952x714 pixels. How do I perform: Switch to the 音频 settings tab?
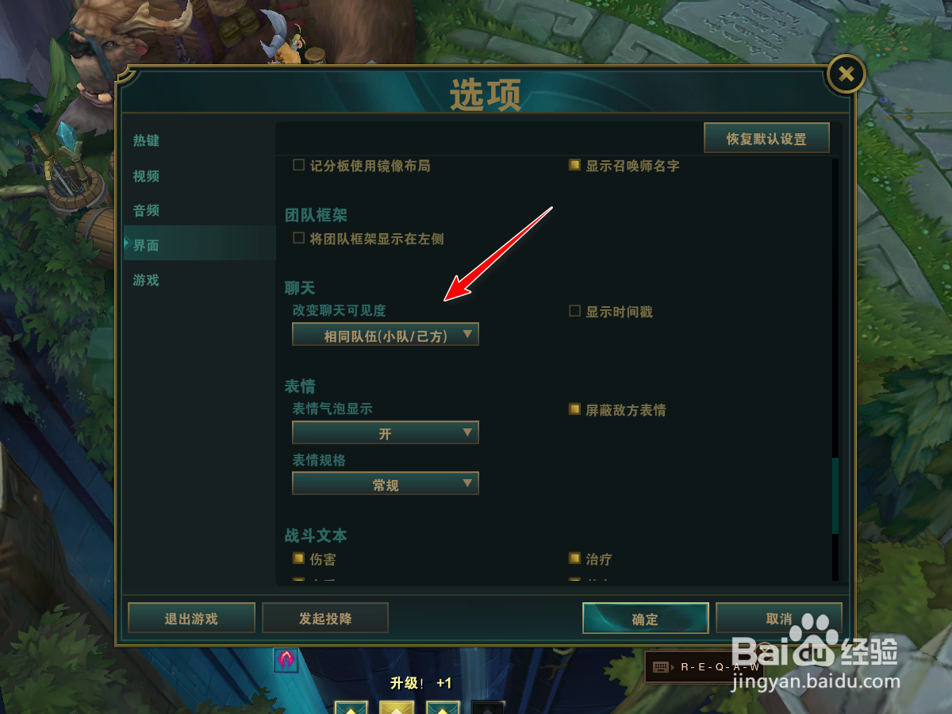click(147, 210)
